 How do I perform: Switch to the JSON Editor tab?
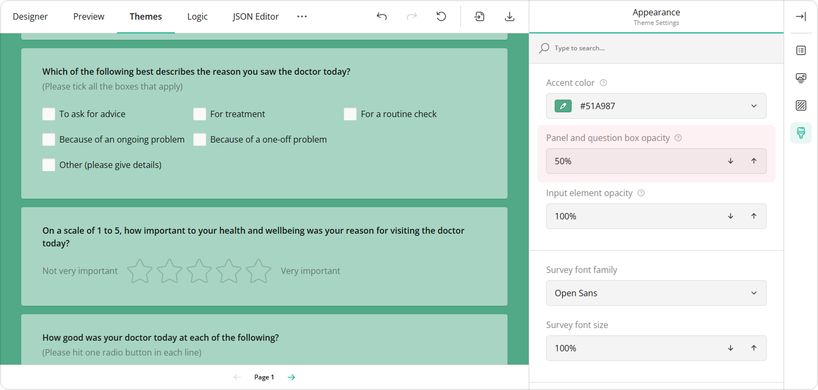255,16
